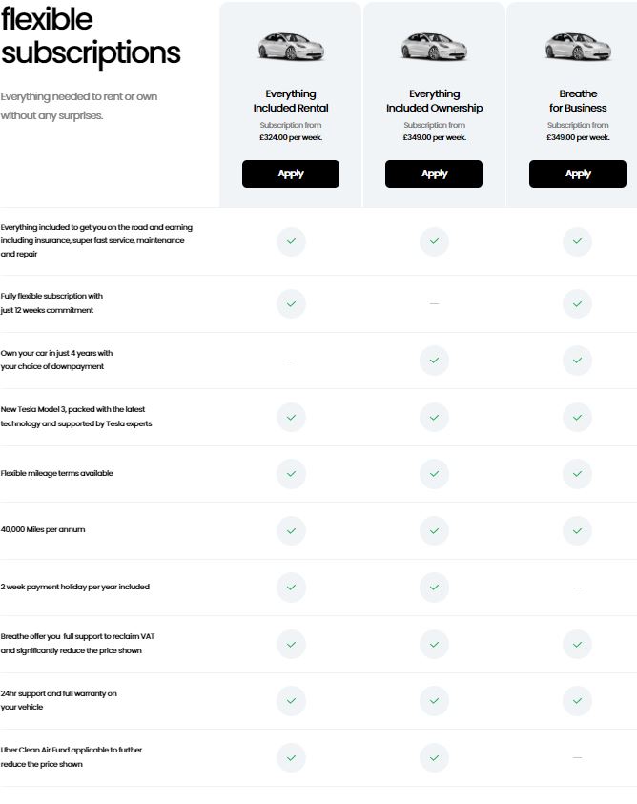The width and height of the screenshot is (637, 804).
Task: Click the Everything Included Rental plan title
Action: coord(290,101)
